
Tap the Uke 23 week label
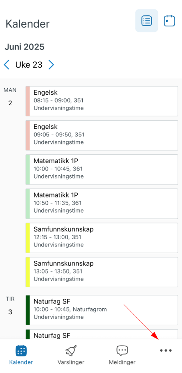pos(29,65)
